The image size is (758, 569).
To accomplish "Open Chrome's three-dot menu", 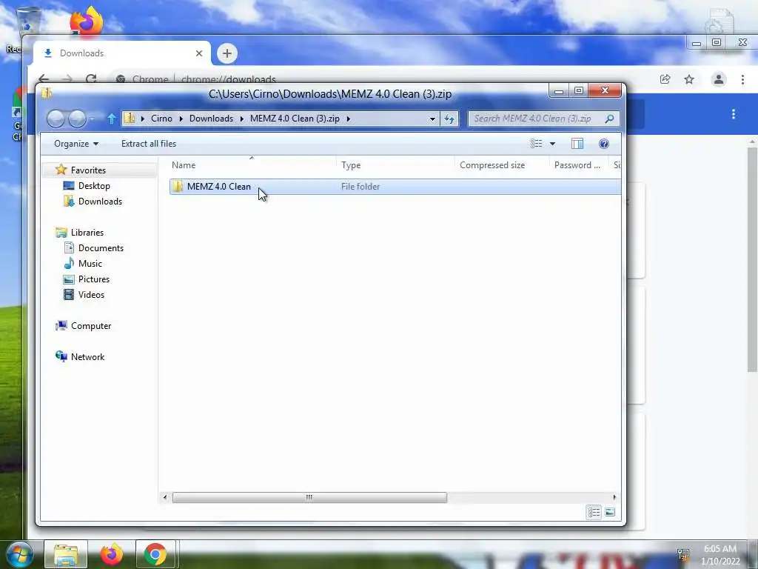I will [743, 79].
